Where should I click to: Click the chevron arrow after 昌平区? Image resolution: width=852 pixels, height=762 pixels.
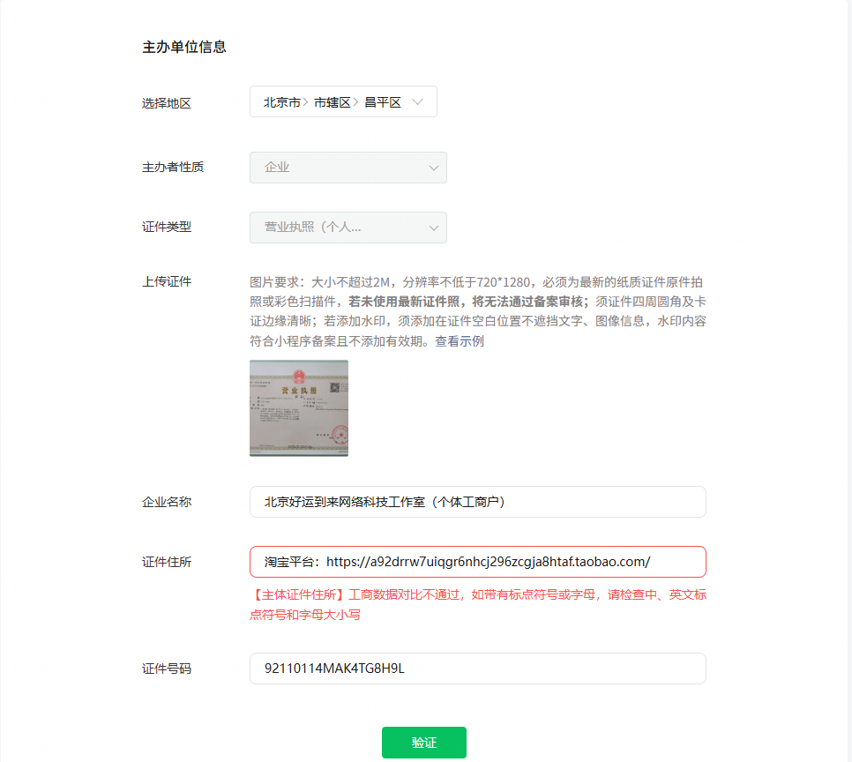point(417,101)
